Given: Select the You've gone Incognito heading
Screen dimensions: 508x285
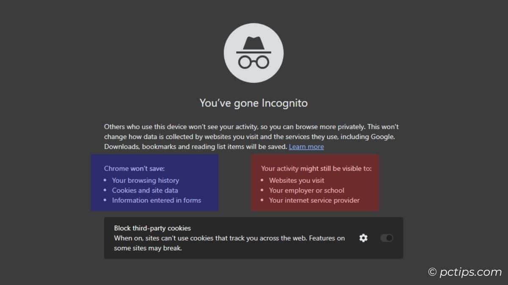Looking at the screenshot, I should pos(254,103).
